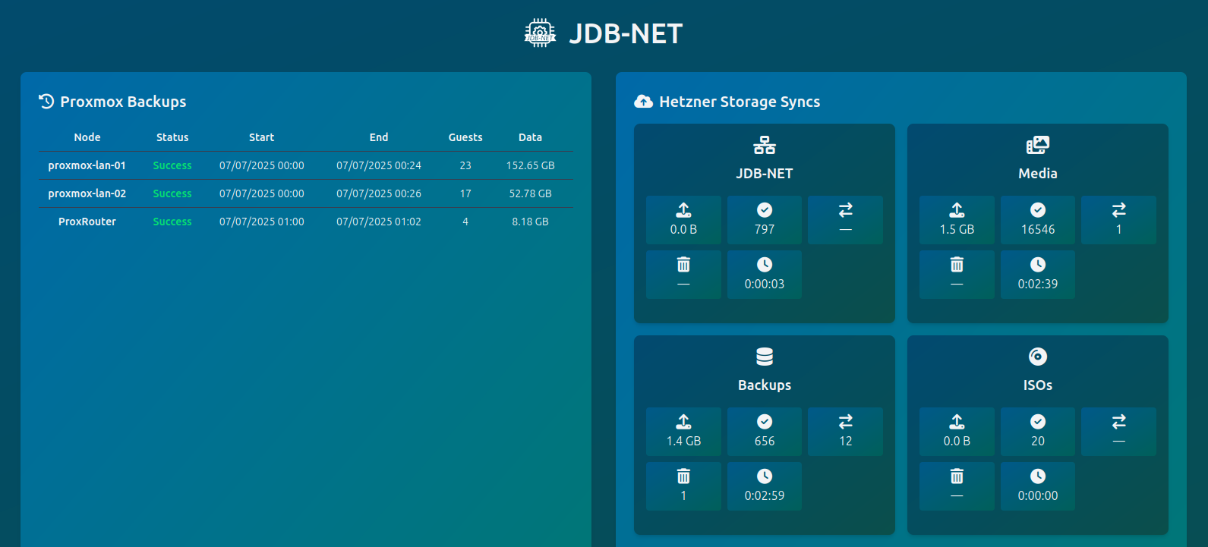This screenshot has width=1208, height=547.
Task: Select the proxmox-lan-02 node name
Action: (x=87, y=193)
